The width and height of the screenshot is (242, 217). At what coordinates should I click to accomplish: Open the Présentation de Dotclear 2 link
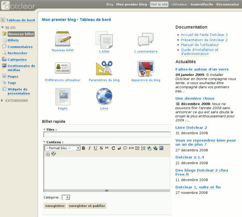coord(204,40)
